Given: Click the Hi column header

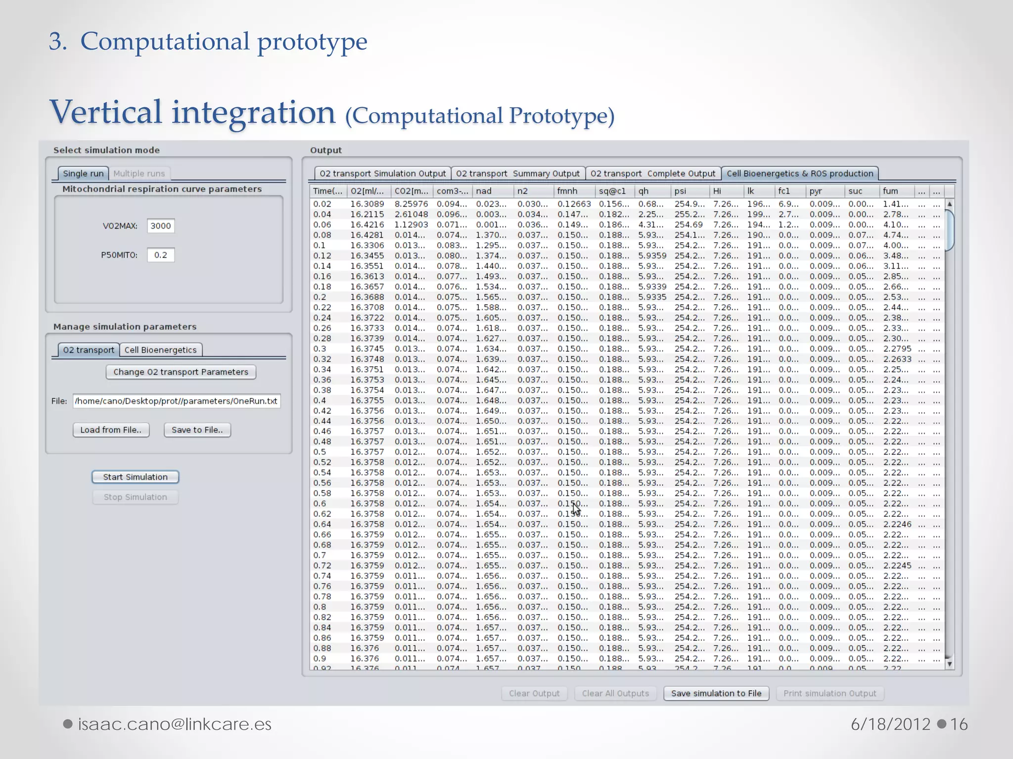Looking at the screenshot, I should [727, 191].
